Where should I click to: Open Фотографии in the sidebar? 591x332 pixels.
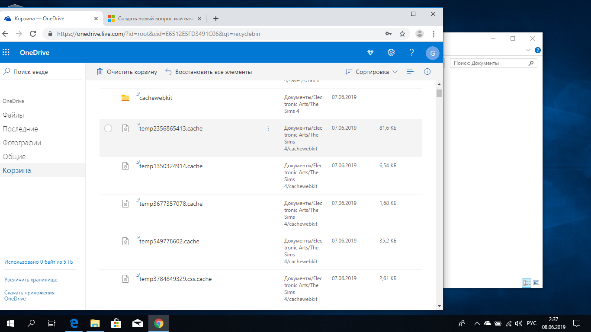(22, 143)
